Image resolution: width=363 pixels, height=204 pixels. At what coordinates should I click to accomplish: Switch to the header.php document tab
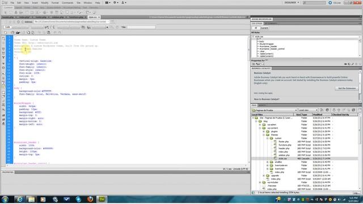click(x=8, y=17)
